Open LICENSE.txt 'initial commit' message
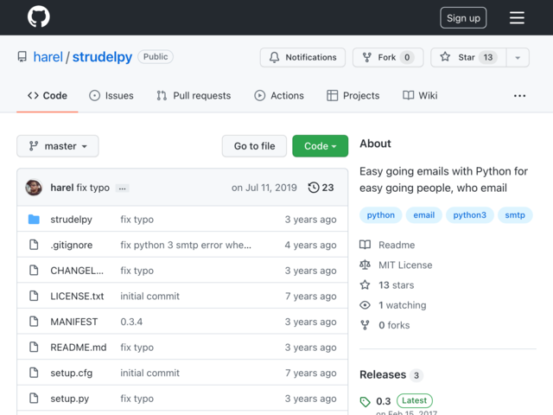The width and height of the screenshot is (553, 415). click(149, 296)
